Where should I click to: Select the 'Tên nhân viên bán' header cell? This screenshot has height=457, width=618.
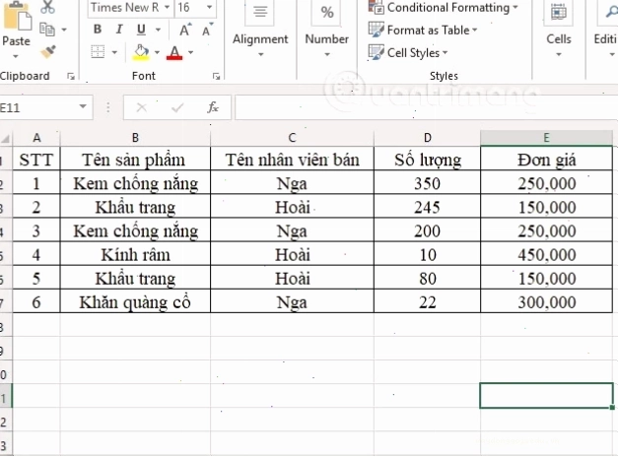point(292,159)
